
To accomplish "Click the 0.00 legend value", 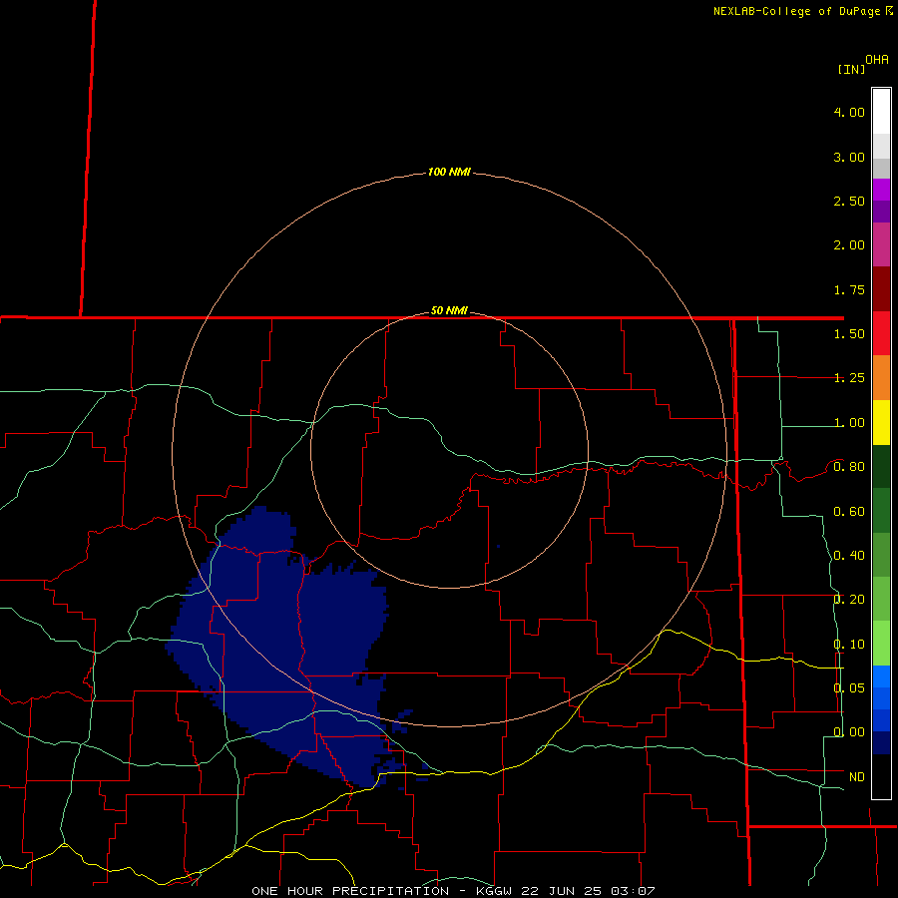I will (849, 732).
